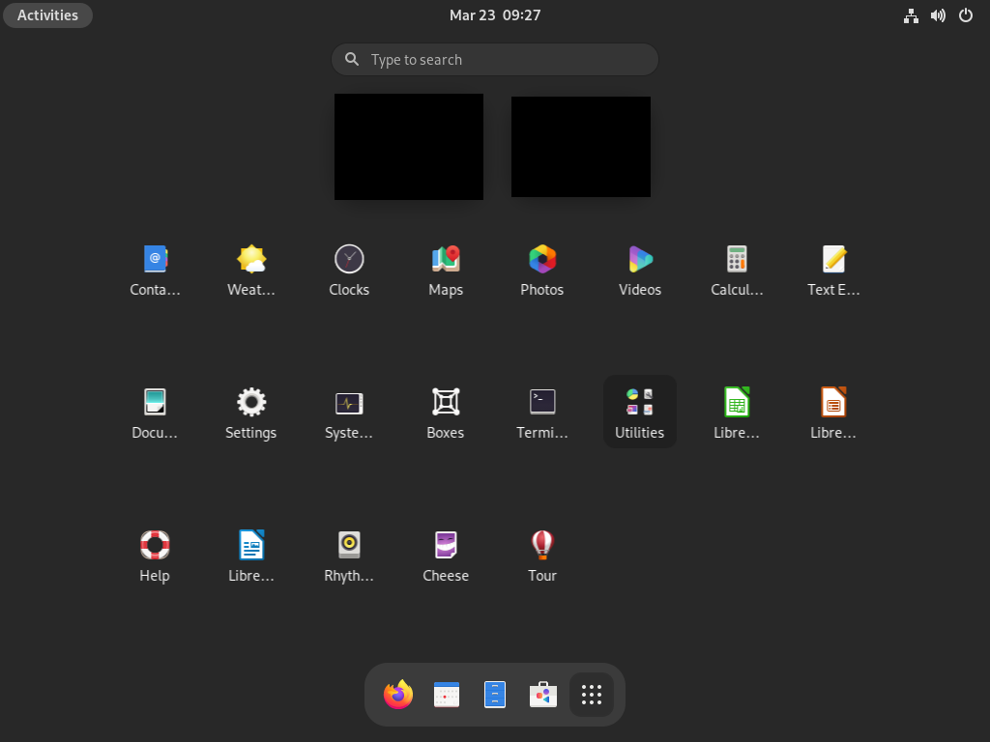Launch the Videos player
Viewport: 990px width, 742px height.
pos(640,271)
